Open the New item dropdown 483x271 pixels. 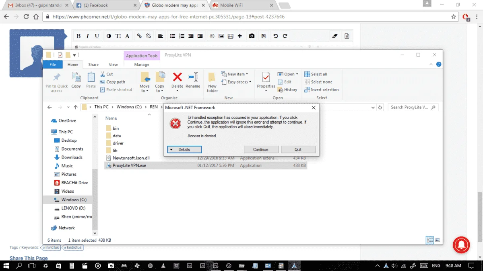coord(235,74)
